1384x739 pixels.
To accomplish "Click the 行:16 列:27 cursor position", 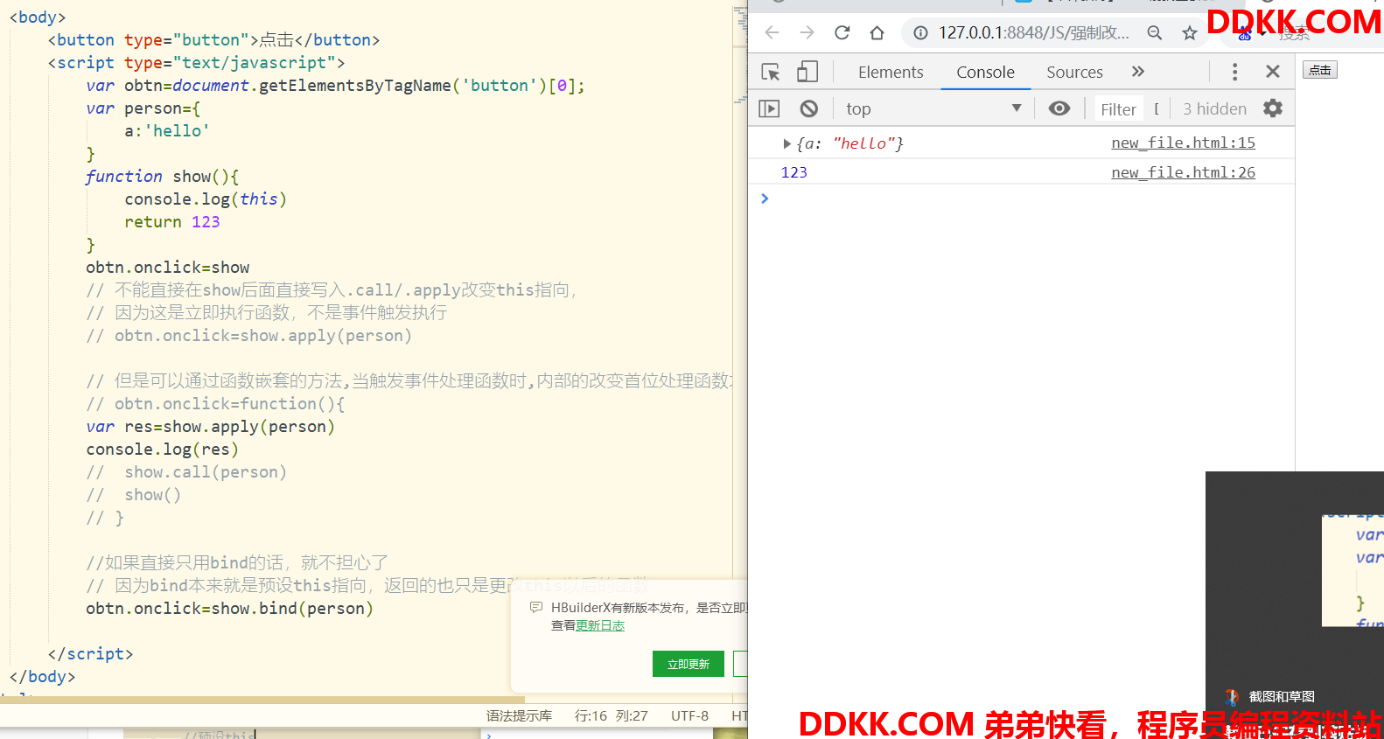I will coord(611,715).
